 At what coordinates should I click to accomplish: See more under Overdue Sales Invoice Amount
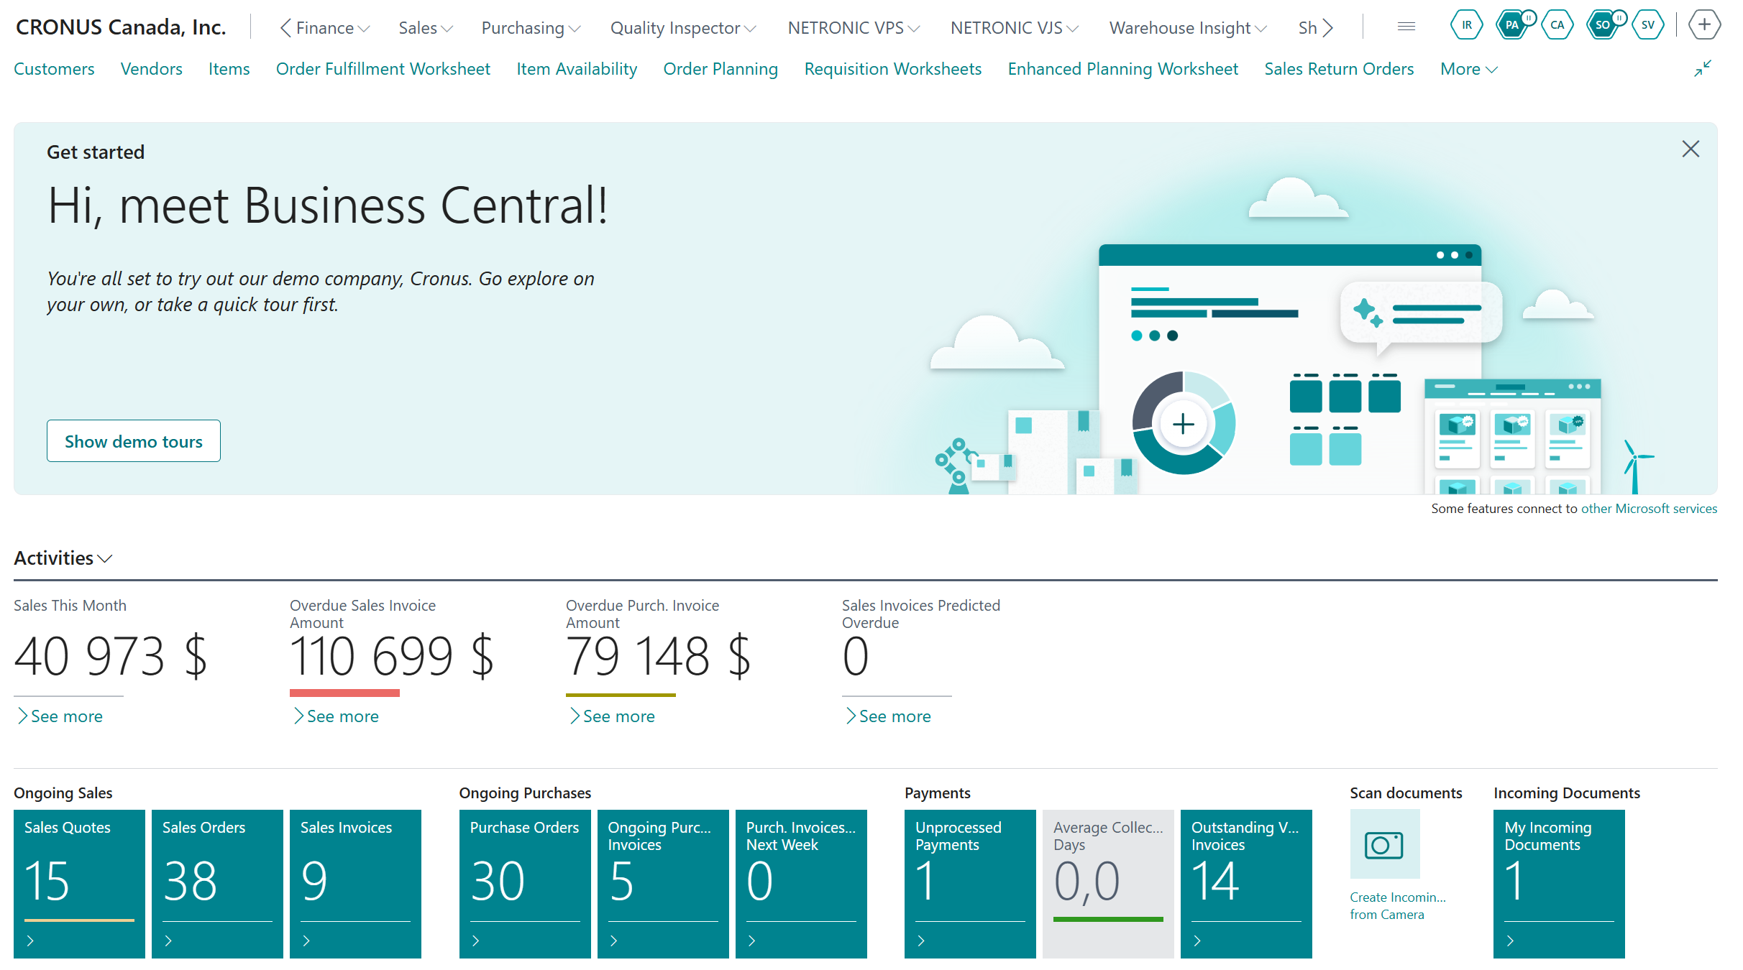click(x=336, y=716)
